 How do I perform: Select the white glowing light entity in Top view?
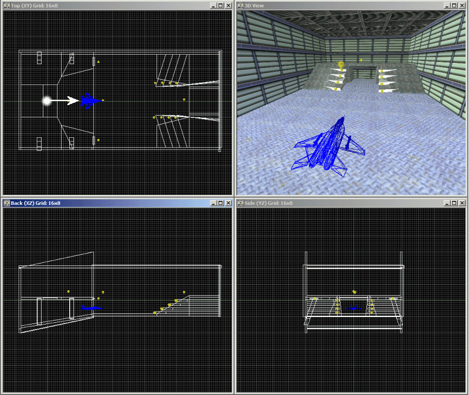click(47, 101)
